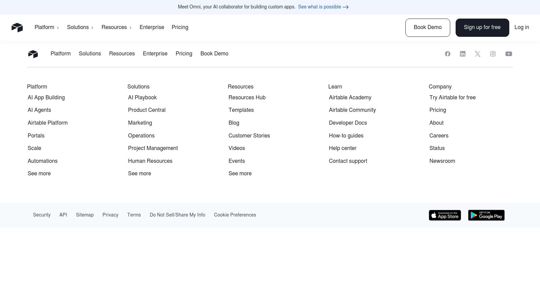
Task: Open Cookie Preferences in bottom bar
Action: 235,215
